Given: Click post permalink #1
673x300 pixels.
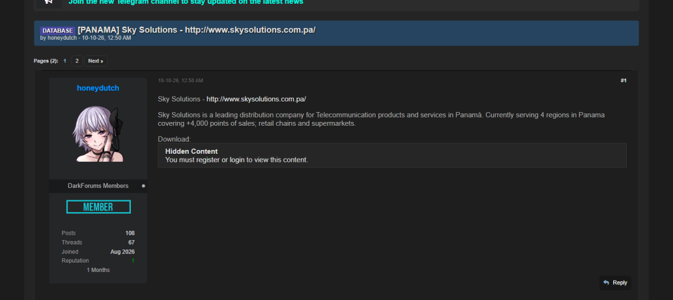Looking at the screenshot, I should coord(623,80).
